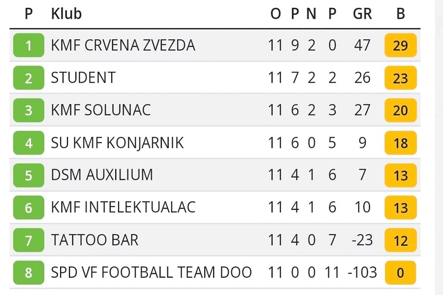Viewport: 443px width, 295px height.
Task: Click the Klub column header
Action: coord(66,14)
